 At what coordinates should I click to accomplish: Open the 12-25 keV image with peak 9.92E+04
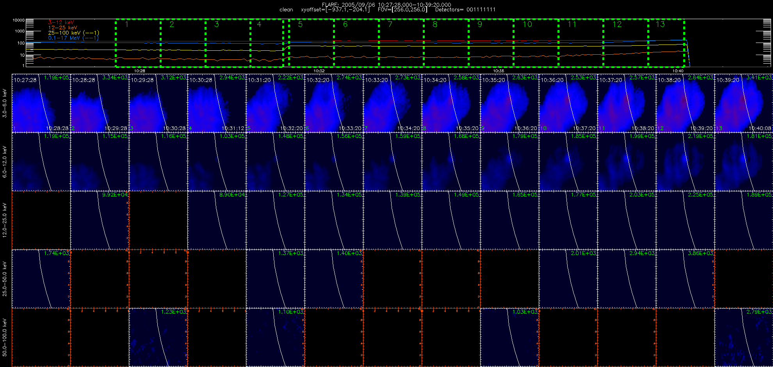(x=100, y=220)
